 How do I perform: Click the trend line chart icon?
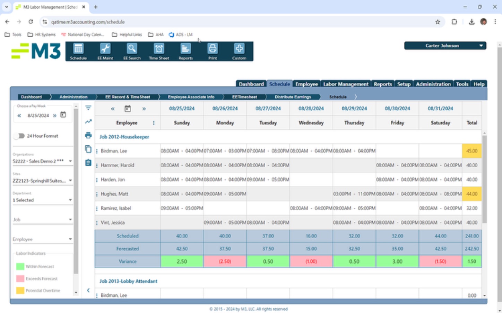point(88,121)
